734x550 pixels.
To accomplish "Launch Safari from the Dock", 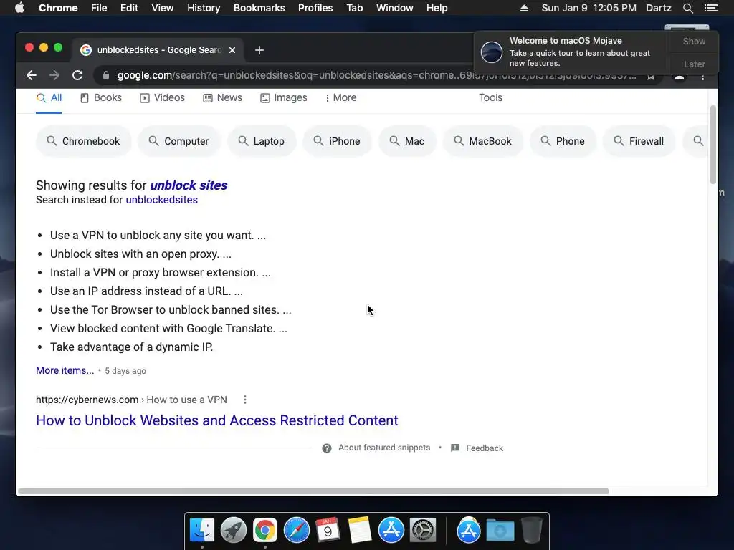I will [297, 531].
